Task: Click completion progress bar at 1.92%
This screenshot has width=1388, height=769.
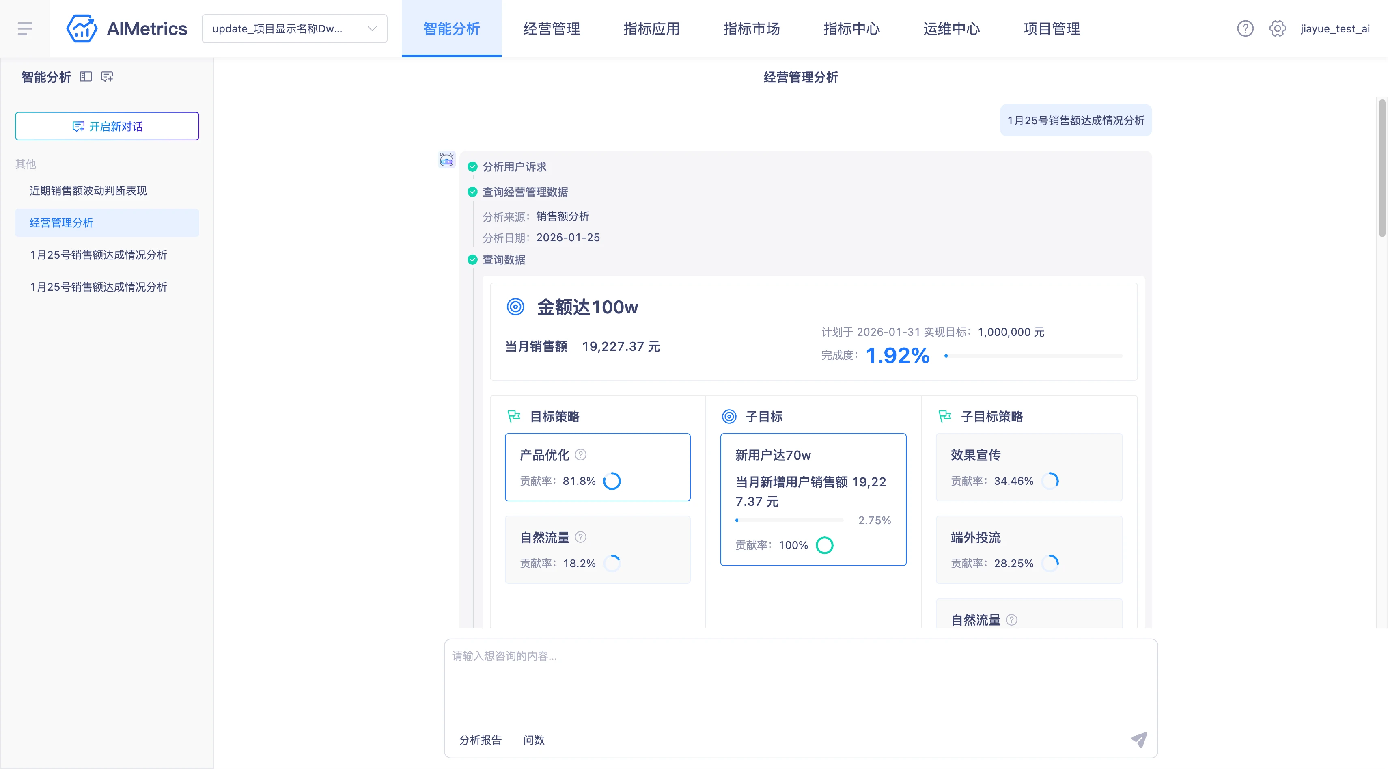Action: (x=1033, y=356)
